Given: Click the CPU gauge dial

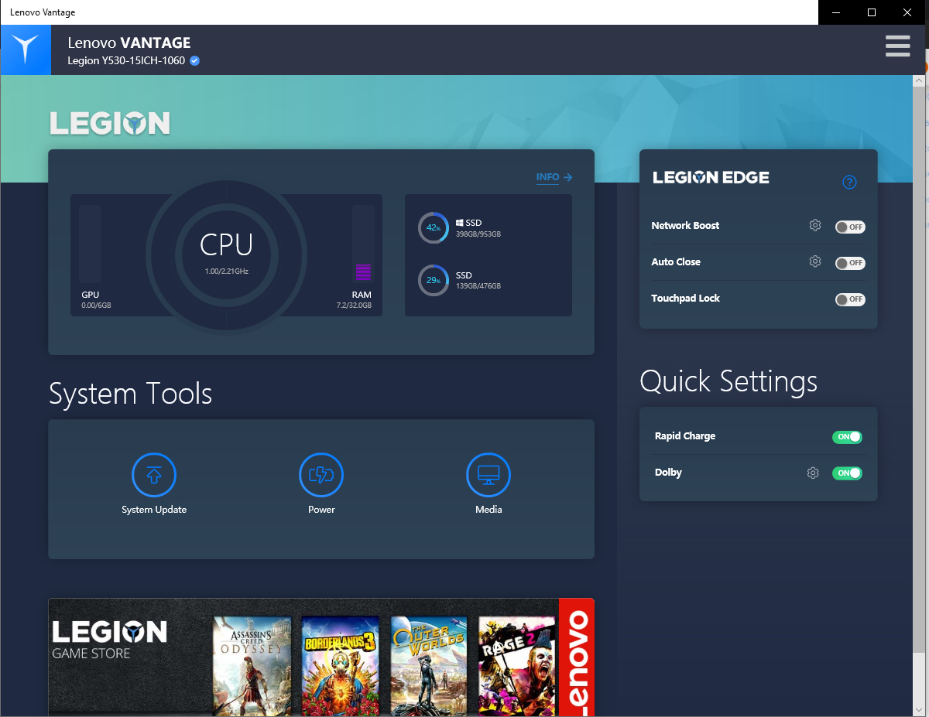Looking at the screenshot, I should coord(226,255).
